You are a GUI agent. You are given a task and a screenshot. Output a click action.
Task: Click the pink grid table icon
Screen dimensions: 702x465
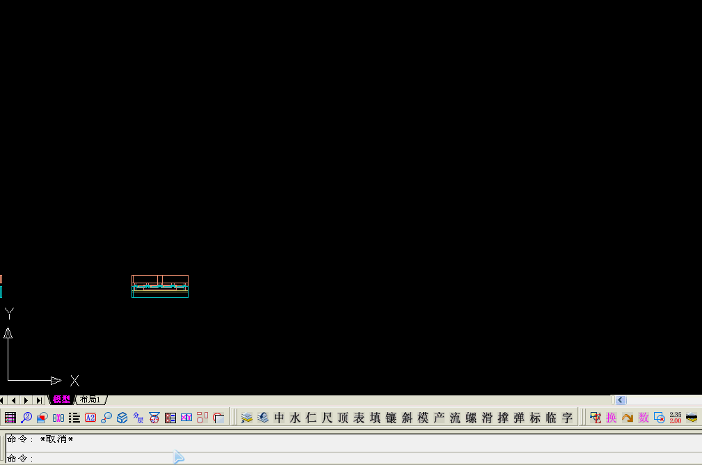(x=10, y=418)
